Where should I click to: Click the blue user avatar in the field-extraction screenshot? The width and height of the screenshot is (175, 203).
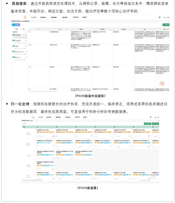click(165, 17)
